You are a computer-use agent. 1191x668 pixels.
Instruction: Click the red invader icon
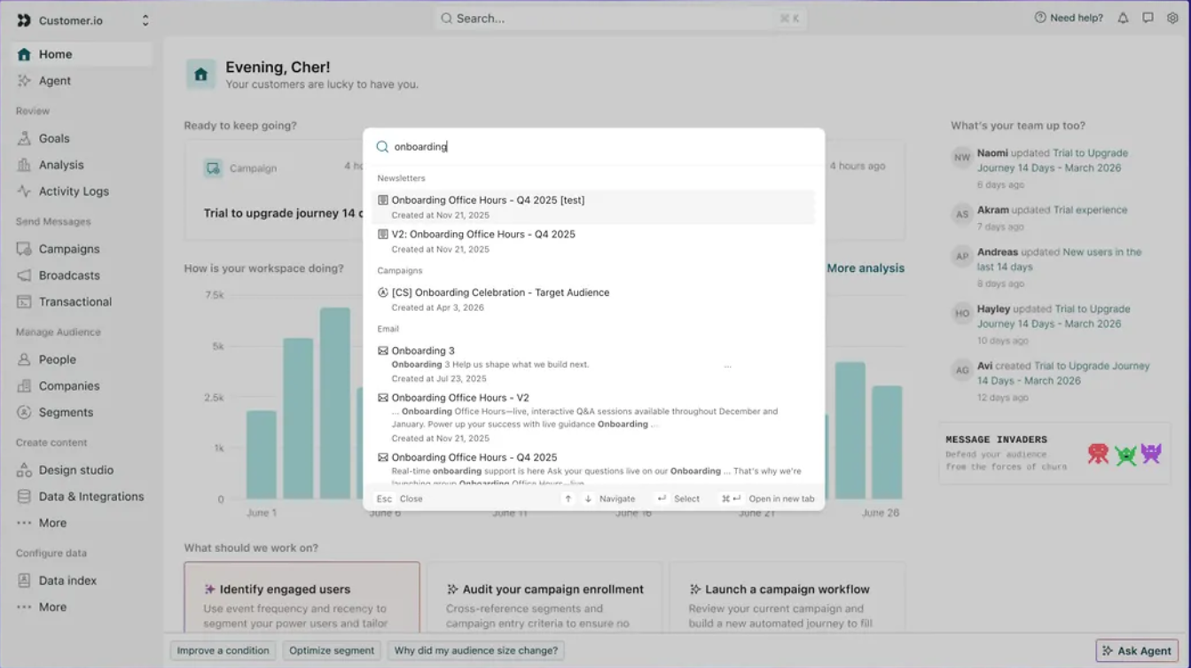1098,454
